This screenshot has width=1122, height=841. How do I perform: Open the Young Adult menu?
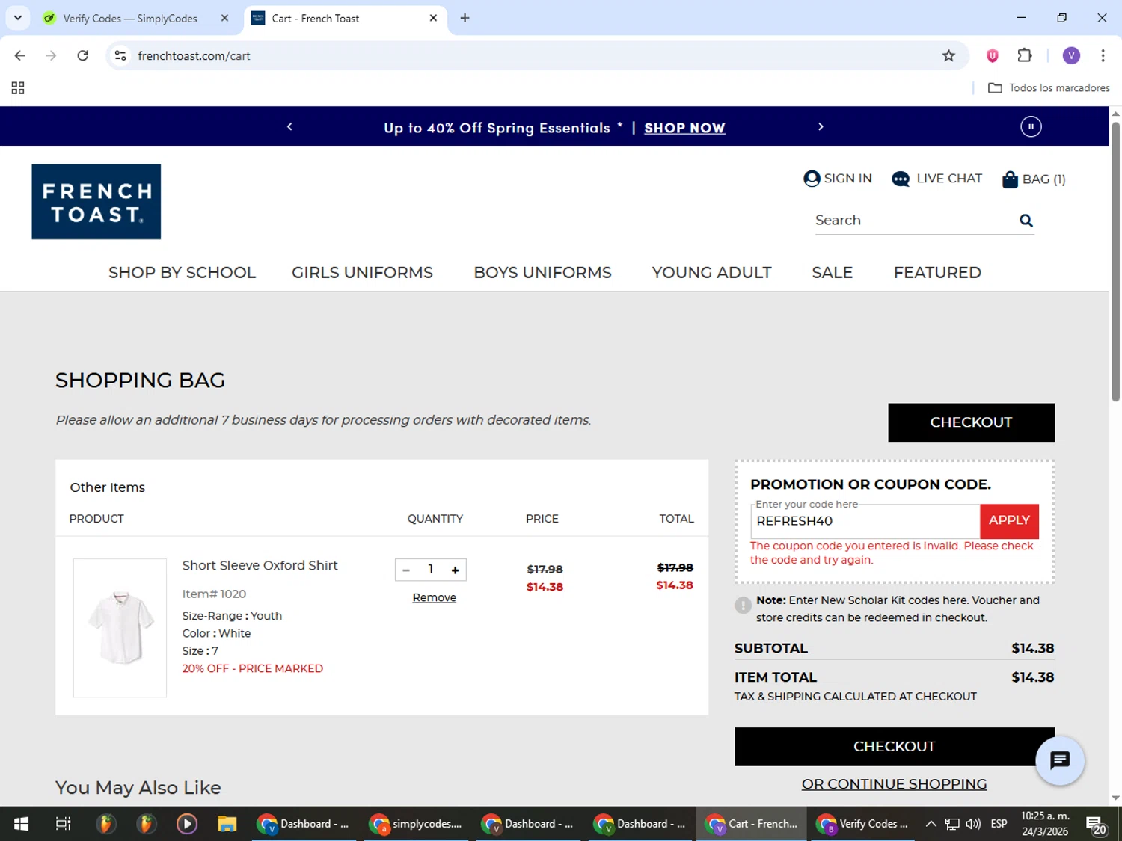coord(711,273)
